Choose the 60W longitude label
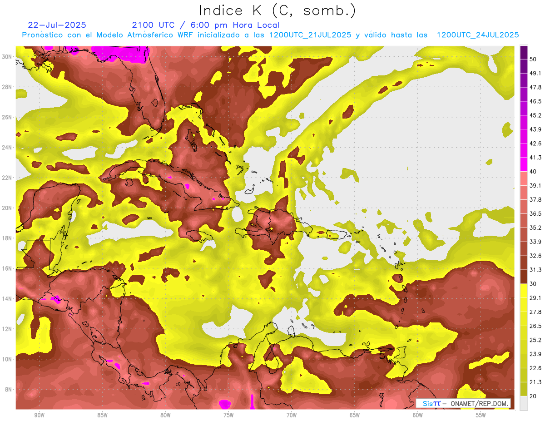 coord(418,416)
